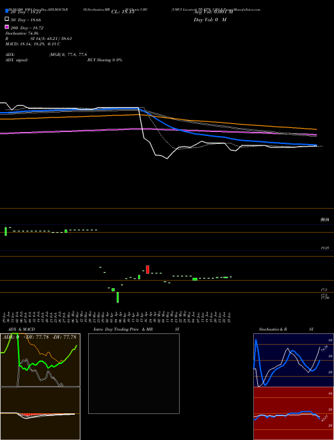Click the 'Day Vol: 0 M' label
334x440 pixels.
pos(210,20)
